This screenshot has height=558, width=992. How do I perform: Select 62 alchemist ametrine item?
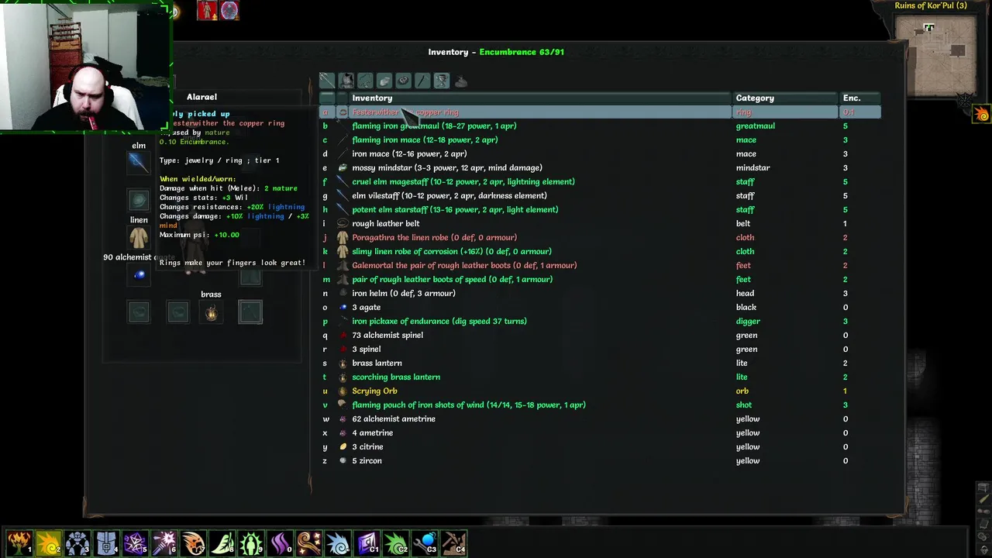[x=600, y=418]
